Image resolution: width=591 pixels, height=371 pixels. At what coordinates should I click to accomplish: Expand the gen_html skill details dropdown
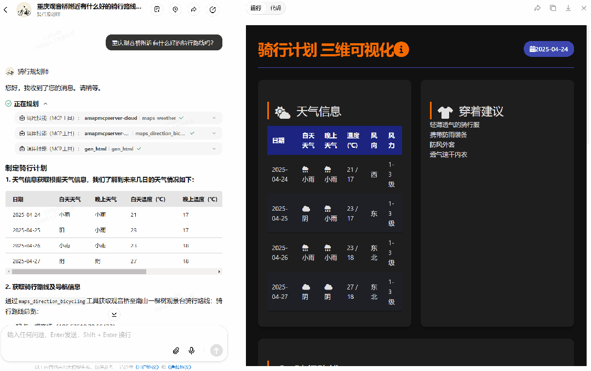215,148
